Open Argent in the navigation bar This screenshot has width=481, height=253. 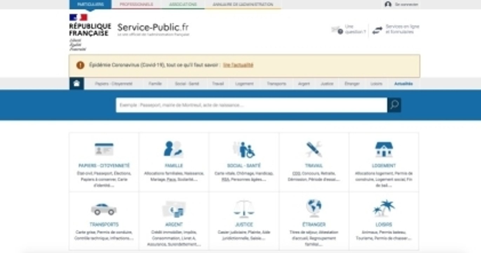(x=304, y=84)
